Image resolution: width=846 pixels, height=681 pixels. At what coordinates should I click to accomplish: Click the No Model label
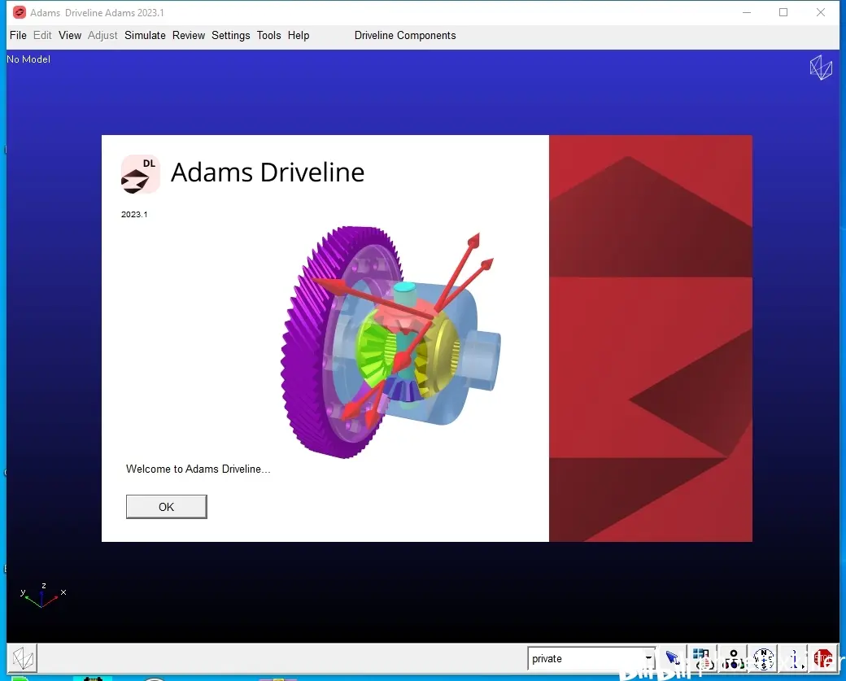point(28,59)
